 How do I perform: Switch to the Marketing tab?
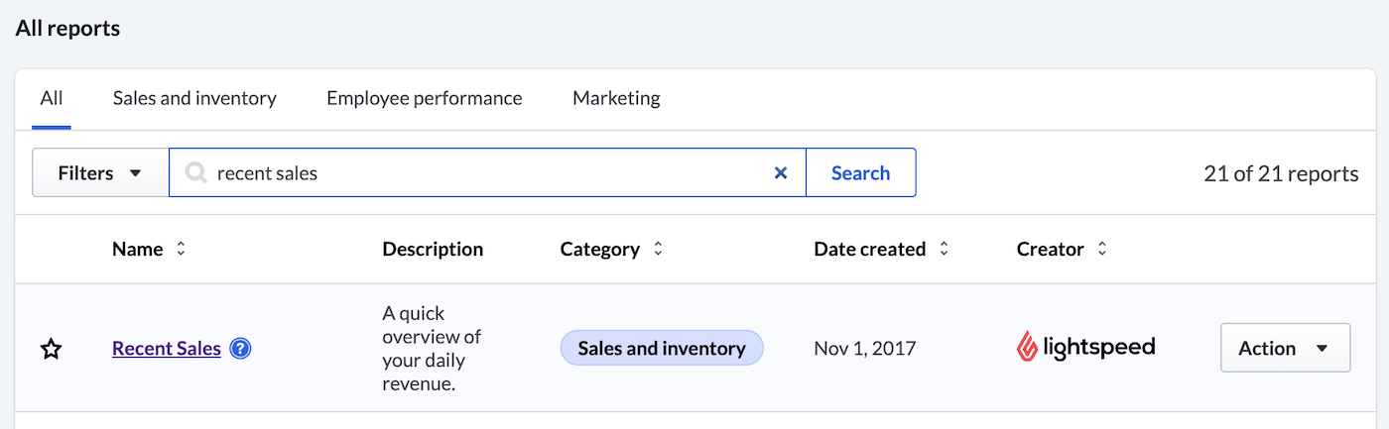coord(616,98)
